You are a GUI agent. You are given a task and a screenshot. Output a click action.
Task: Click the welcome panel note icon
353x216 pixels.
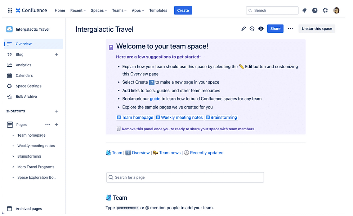click(x=111, y=47)
